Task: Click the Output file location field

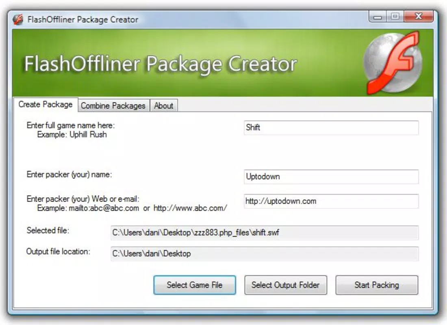Action: 265,254
